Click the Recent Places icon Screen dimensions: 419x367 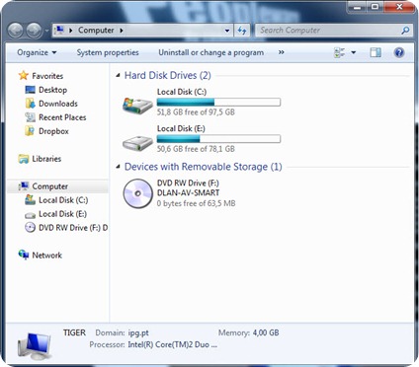tap(30, 117)
